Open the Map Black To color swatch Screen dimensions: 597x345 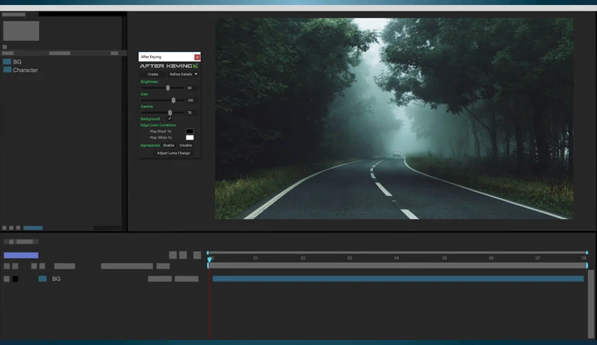[x=190, y=131]
